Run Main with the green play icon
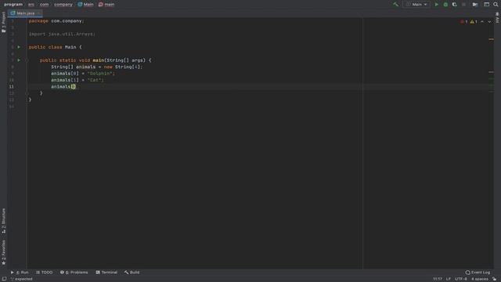This screenshot has height=282, width=501. pyautogui.click(x=437, y=5)
